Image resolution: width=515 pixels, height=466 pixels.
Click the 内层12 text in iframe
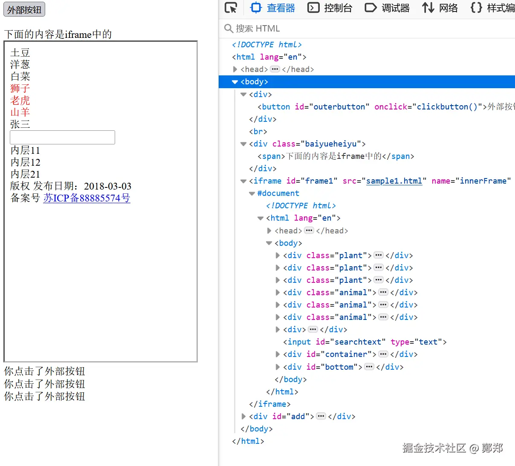click(x=25, y=162)
